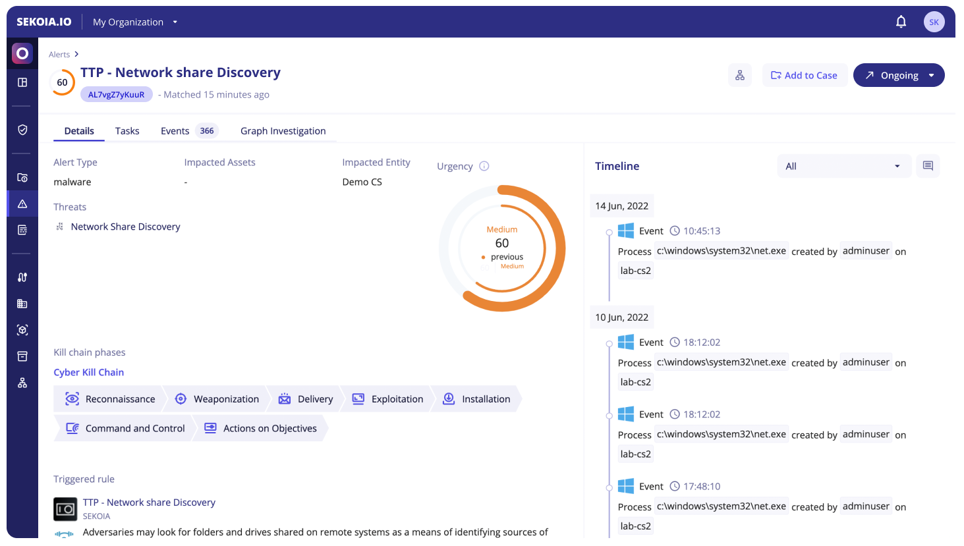Switch to the Graph Investigation tab
The width and height of the screenshot is (964, 546).
click(283, 131)
